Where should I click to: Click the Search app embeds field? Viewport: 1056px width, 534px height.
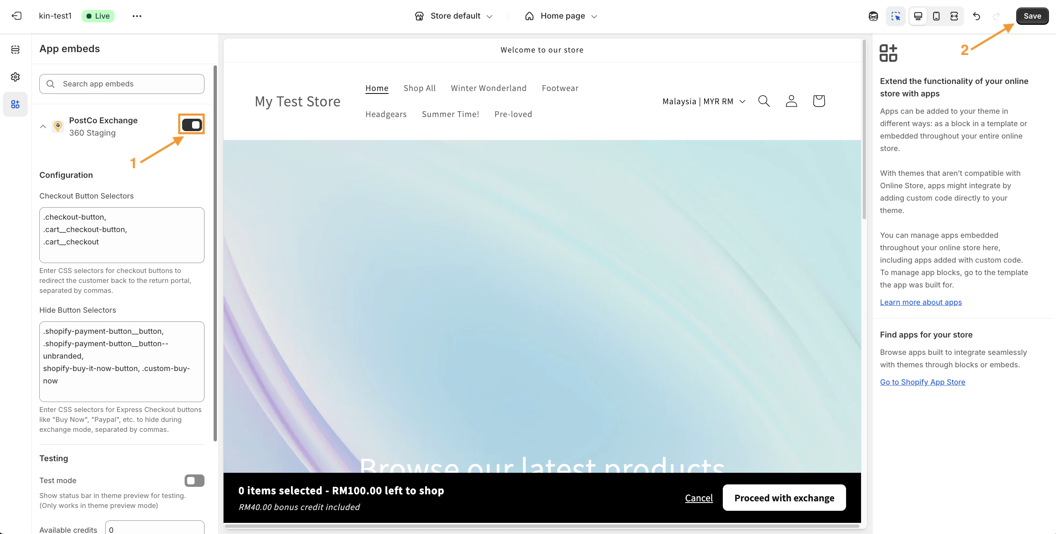click(122, 84)
